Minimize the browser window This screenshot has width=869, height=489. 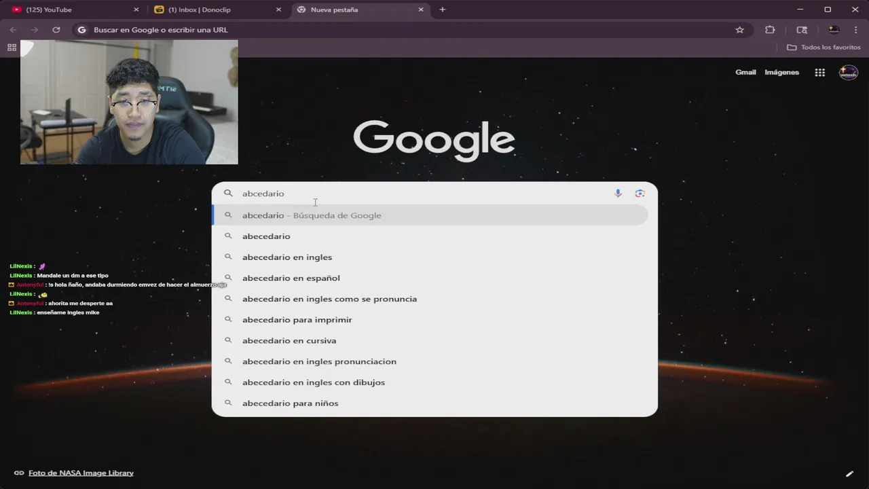(x=801, y=10)
